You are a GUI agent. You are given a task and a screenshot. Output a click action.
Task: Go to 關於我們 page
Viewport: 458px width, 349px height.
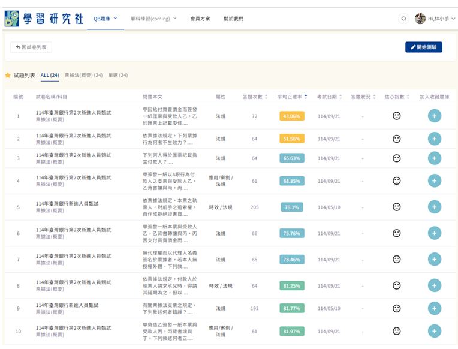coord(233,19)
